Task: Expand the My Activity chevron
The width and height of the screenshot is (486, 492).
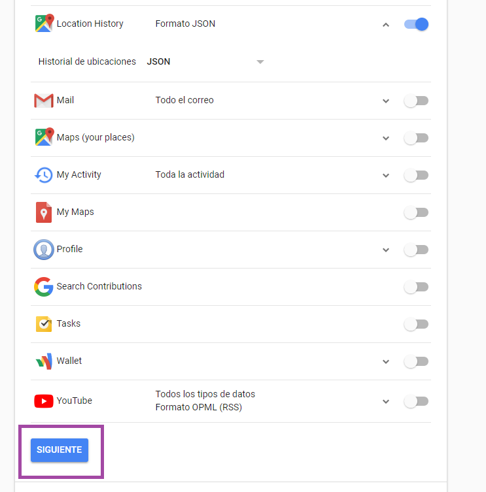Action: pyautogui.click(x=386, y=175)
